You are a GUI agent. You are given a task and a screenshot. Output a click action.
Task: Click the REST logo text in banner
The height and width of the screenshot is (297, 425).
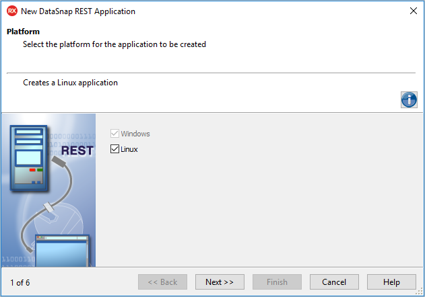click(77, 151)
